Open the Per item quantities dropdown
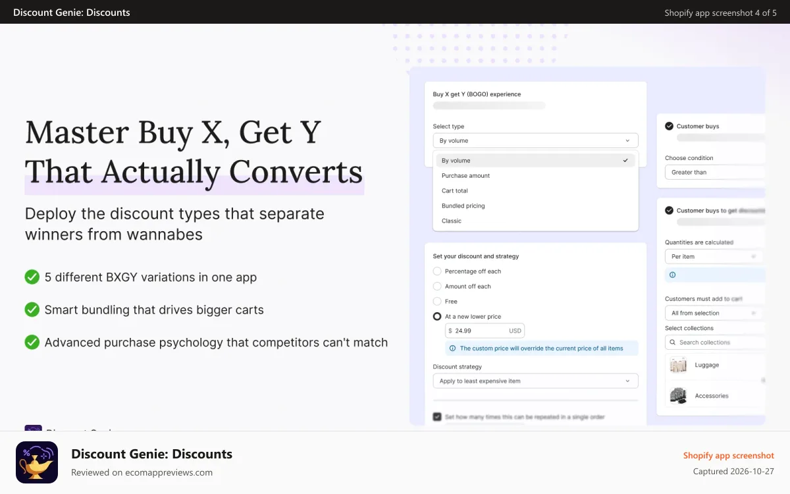The width and height of the screenshot is (790, 494). (715, 257)
